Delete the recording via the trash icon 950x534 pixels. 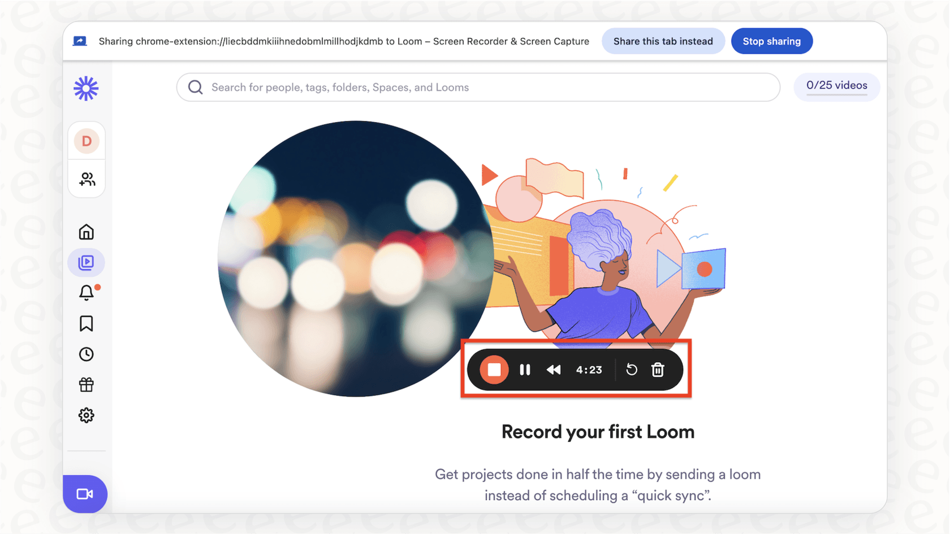coord(658,370)
